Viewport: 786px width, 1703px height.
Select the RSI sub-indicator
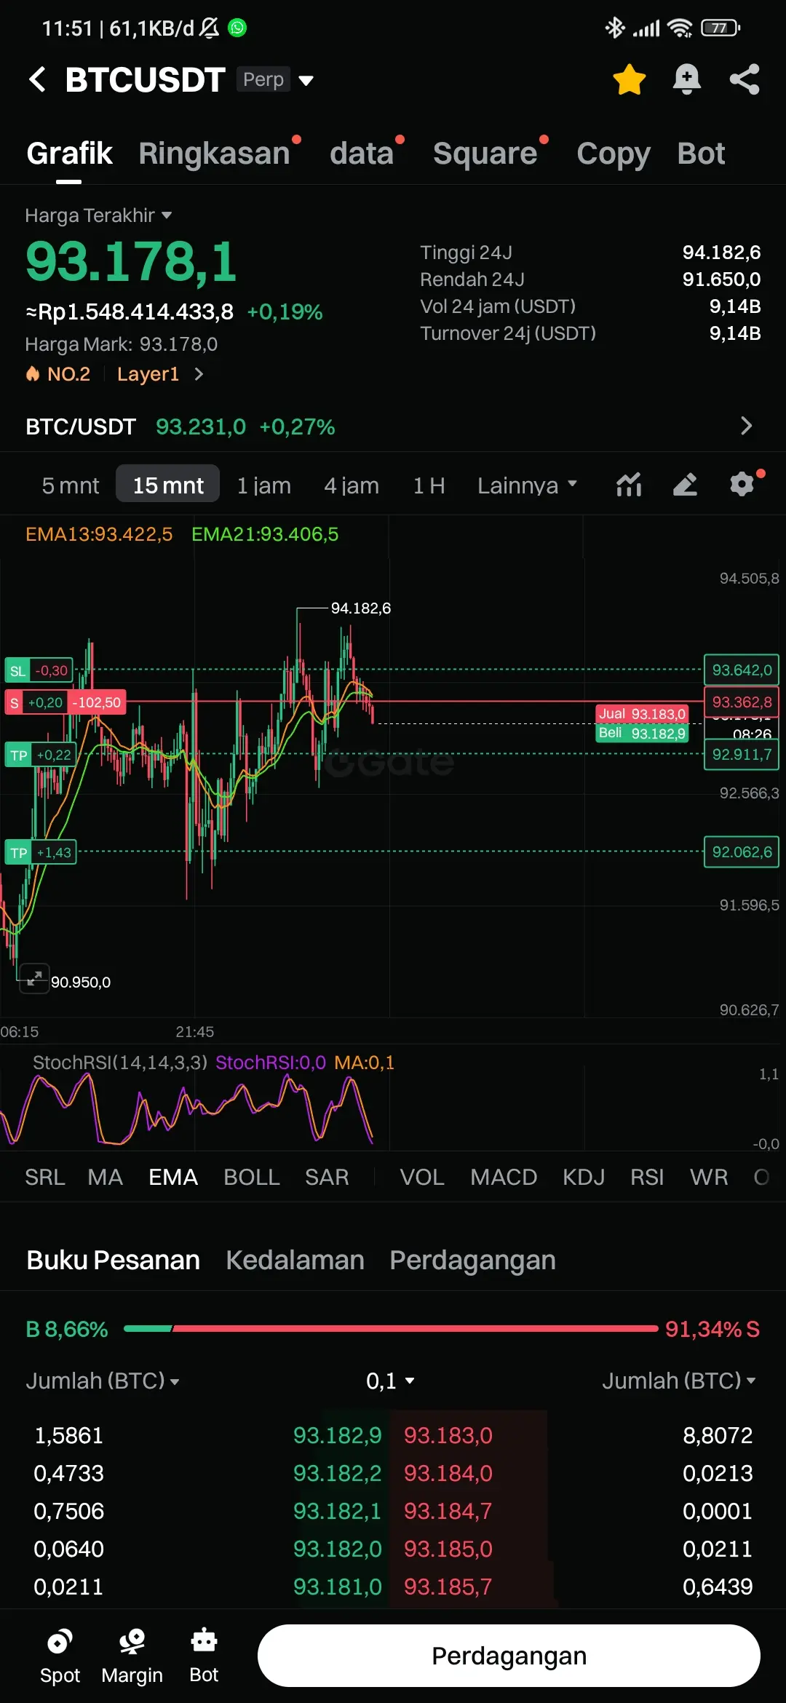point(647,1177)
